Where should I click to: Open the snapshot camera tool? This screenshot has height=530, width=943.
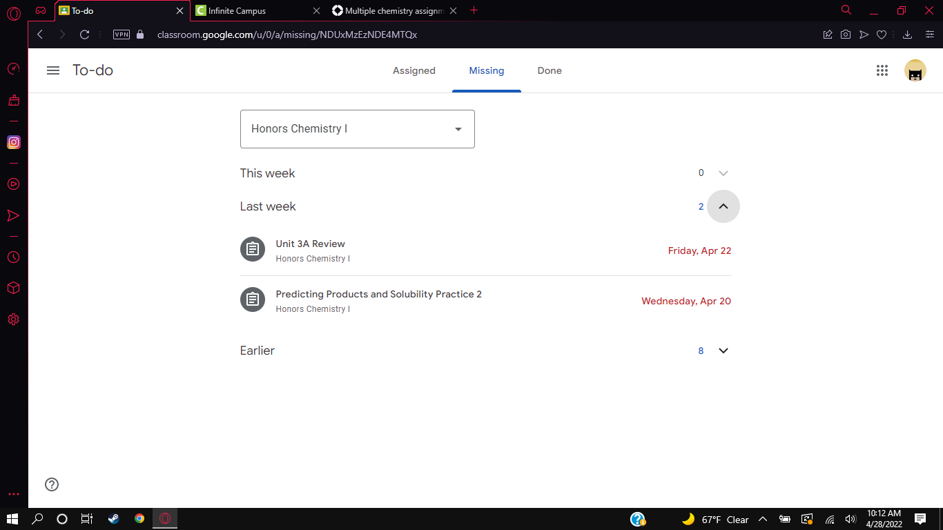[846, 35]
